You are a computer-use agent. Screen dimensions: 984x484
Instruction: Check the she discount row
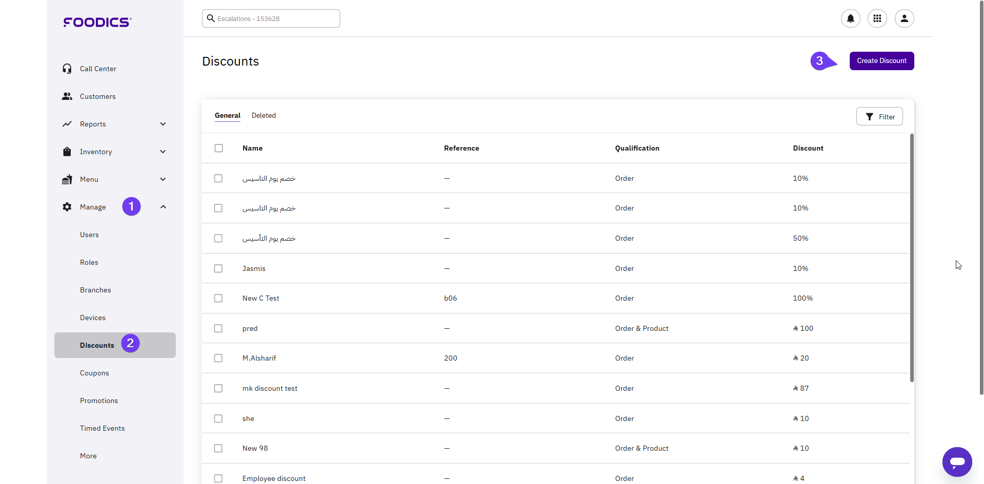218,418
